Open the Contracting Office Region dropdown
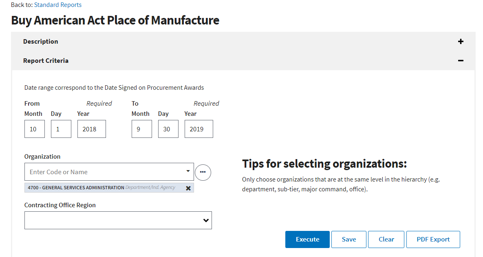The width and height of the screenshot is (483, 257). click(118, 220)
